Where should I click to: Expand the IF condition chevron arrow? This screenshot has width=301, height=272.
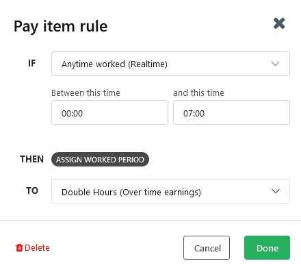[275, 64]
